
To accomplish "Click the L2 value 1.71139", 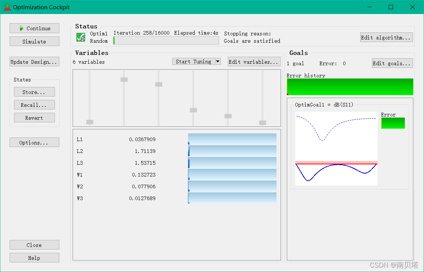I will coord(145,151).
